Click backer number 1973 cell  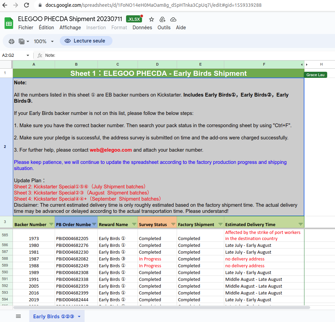click(x=34, y=235)
